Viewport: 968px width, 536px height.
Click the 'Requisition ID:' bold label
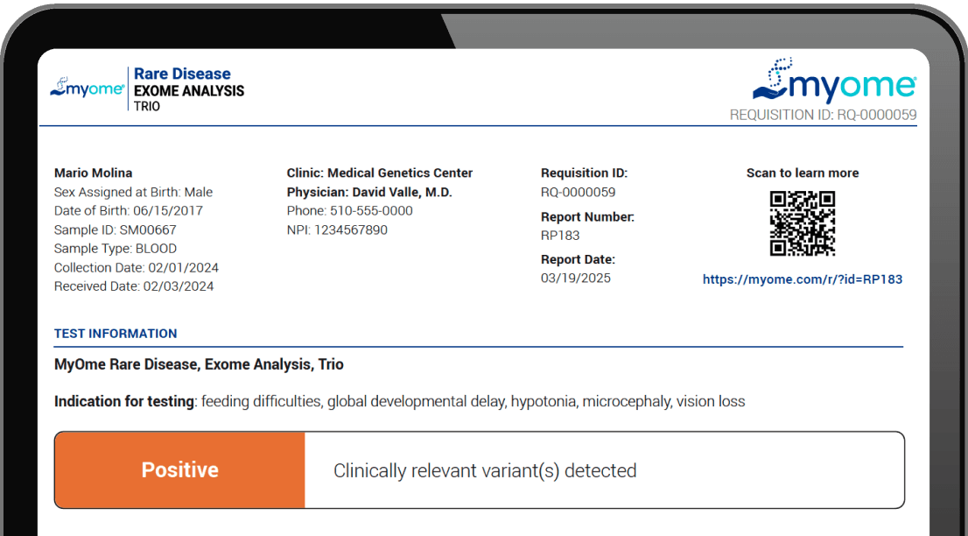(x=584, y=173)
